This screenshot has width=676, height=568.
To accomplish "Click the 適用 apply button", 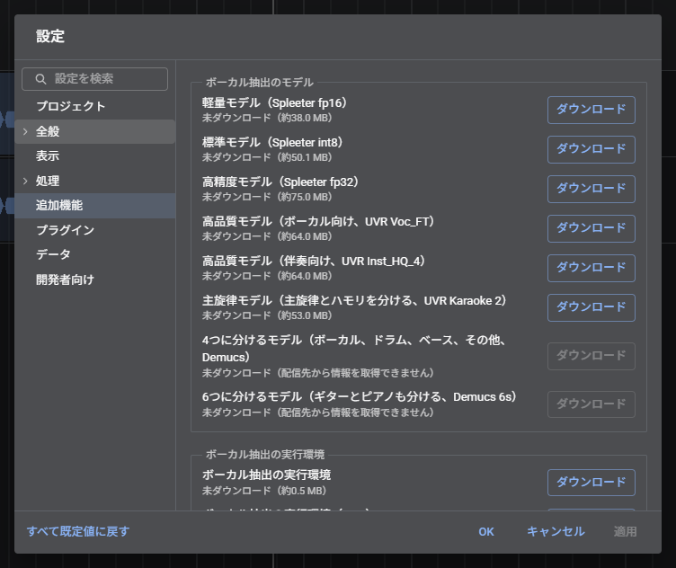I will [625, 531].
